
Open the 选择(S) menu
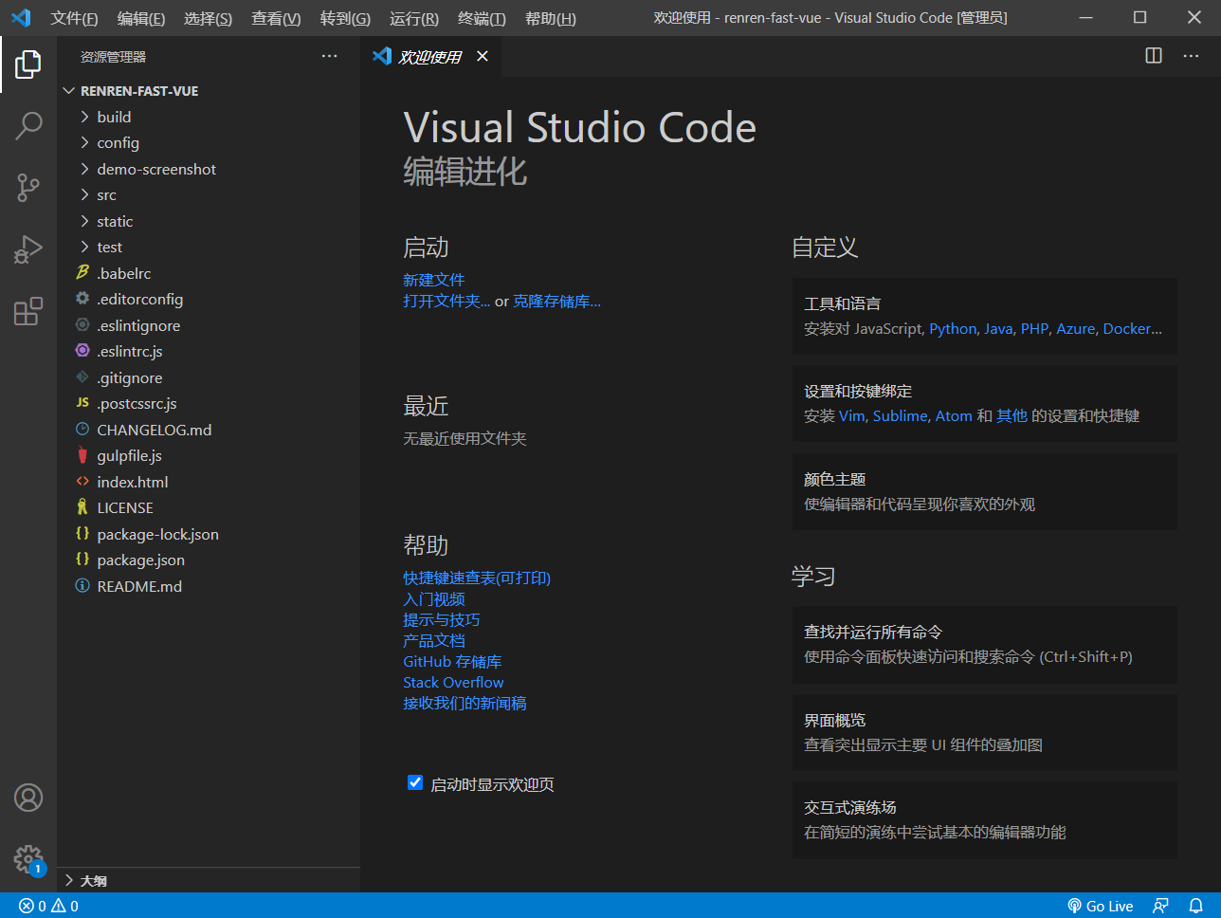pyautogui.click(x=208, y=18)
